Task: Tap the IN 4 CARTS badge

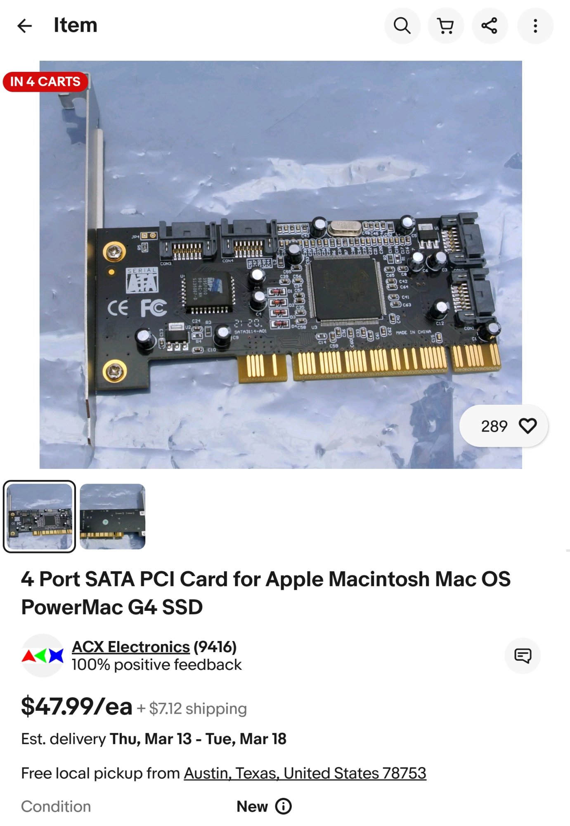Action: click(x=45, y=82)
